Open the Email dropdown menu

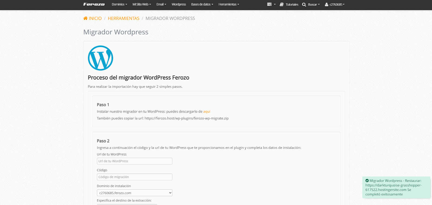(161, 4)
